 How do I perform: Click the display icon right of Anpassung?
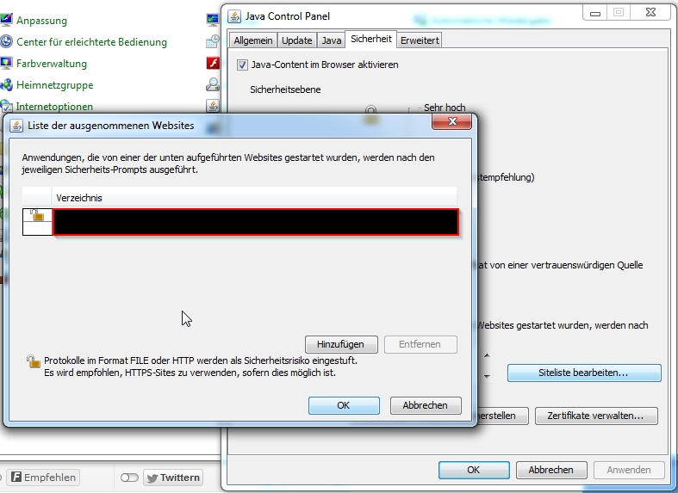pyautogui.click(x=213, y=20)
